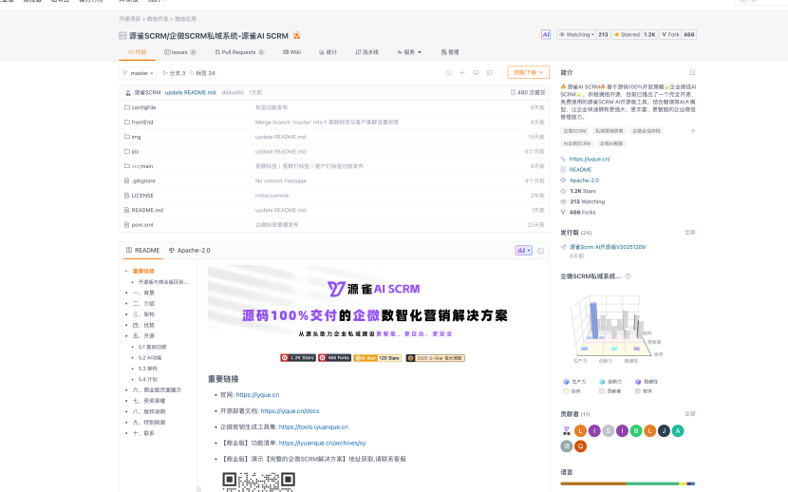Expand the orange 克隆/下载 dropdown
This screenshot has width=788, height=492.
[x=528, y=72]
